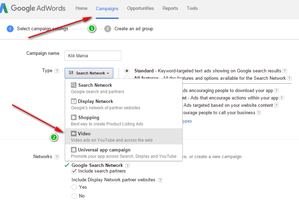
Task: Select No for Display Network partner websites
Action: point(74,196)
